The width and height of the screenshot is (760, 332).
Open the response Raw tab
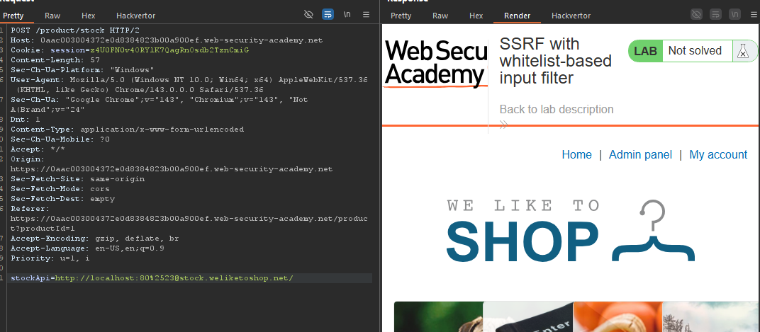[440, 16]
